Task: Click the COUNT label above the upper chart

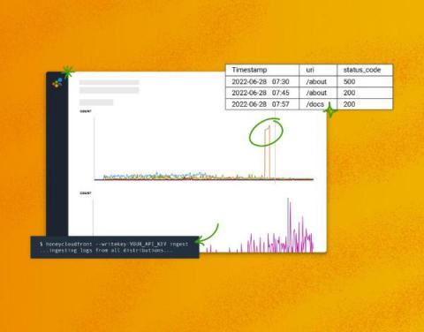Action: 86,111
